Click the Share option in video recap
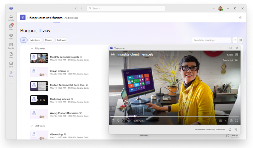Viewport: 253px width, 148px height. pyautogui.click(x=232, y=55)
